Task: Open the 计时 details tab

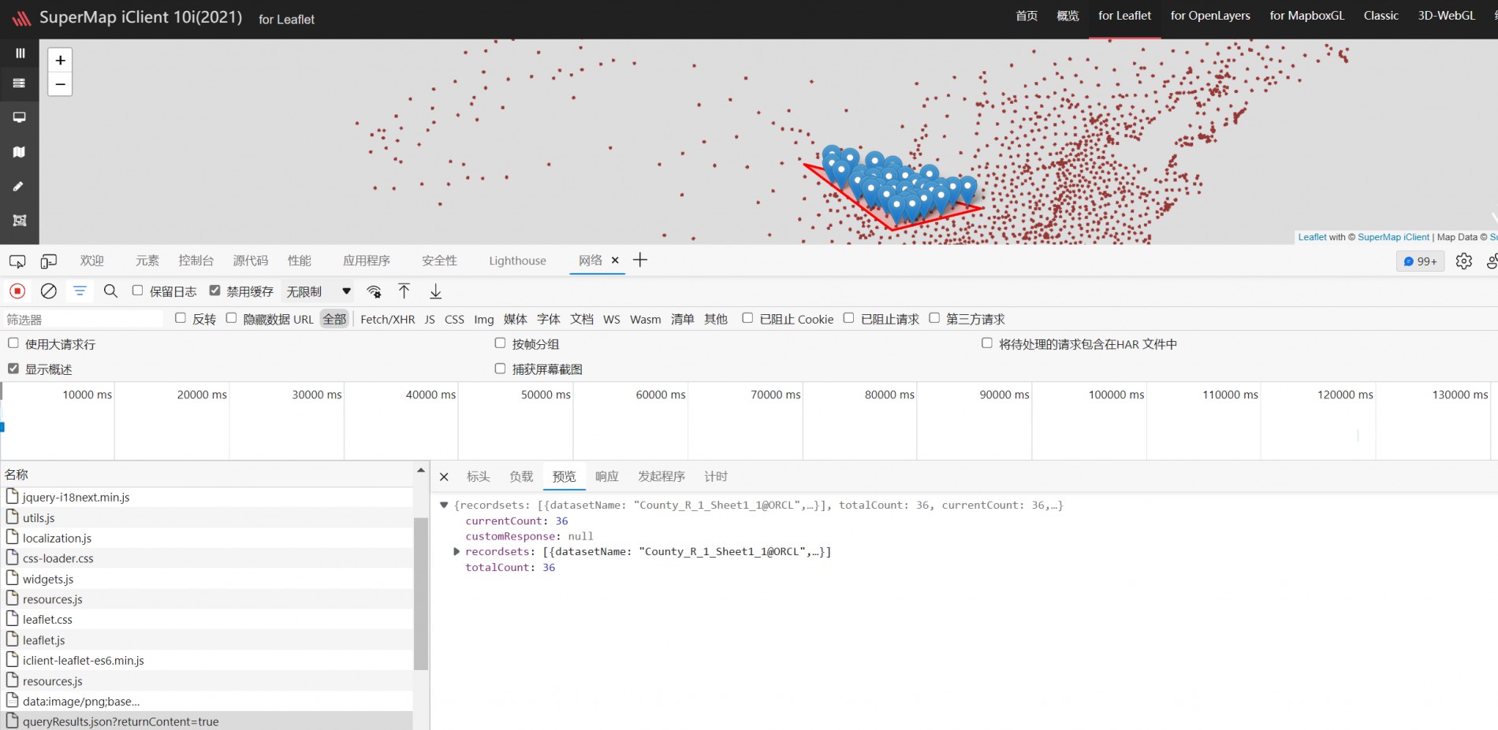Action: click(x=716, y=476)
